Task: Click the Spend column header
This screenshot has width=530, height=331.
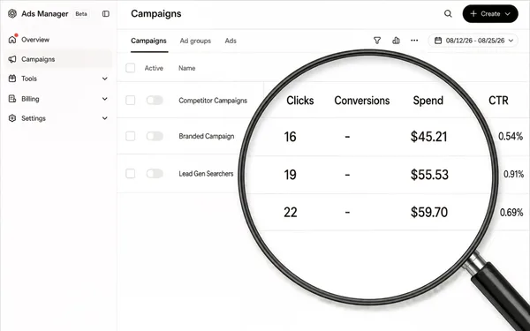Action: 428,101
